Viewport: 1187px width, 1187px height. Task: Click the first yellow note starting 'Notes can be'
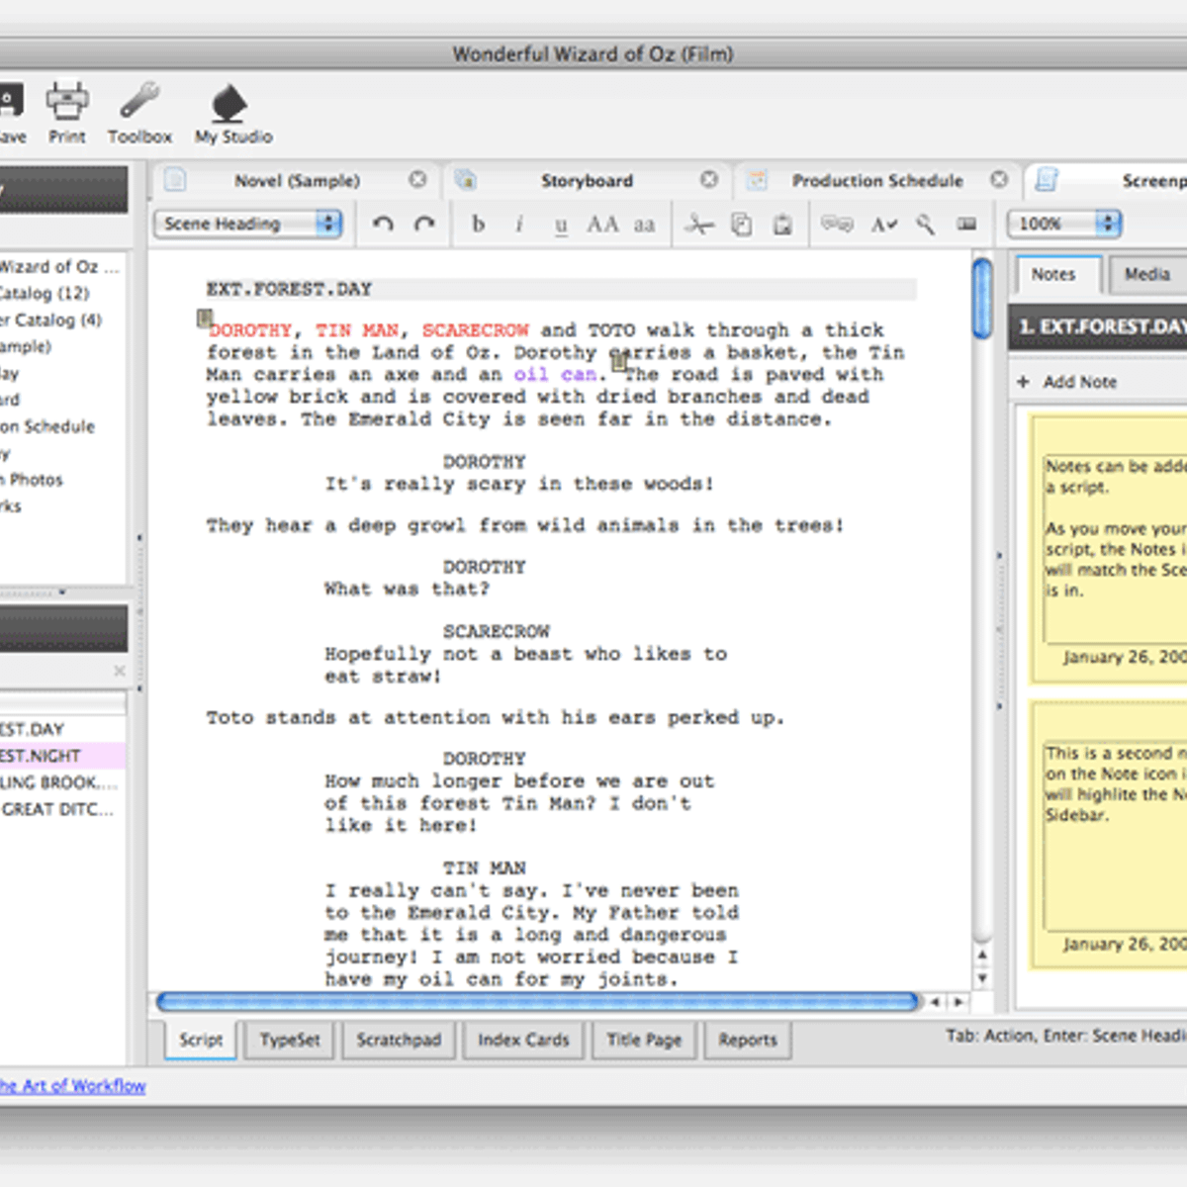pyautogui.click(x=1109, y=549)
